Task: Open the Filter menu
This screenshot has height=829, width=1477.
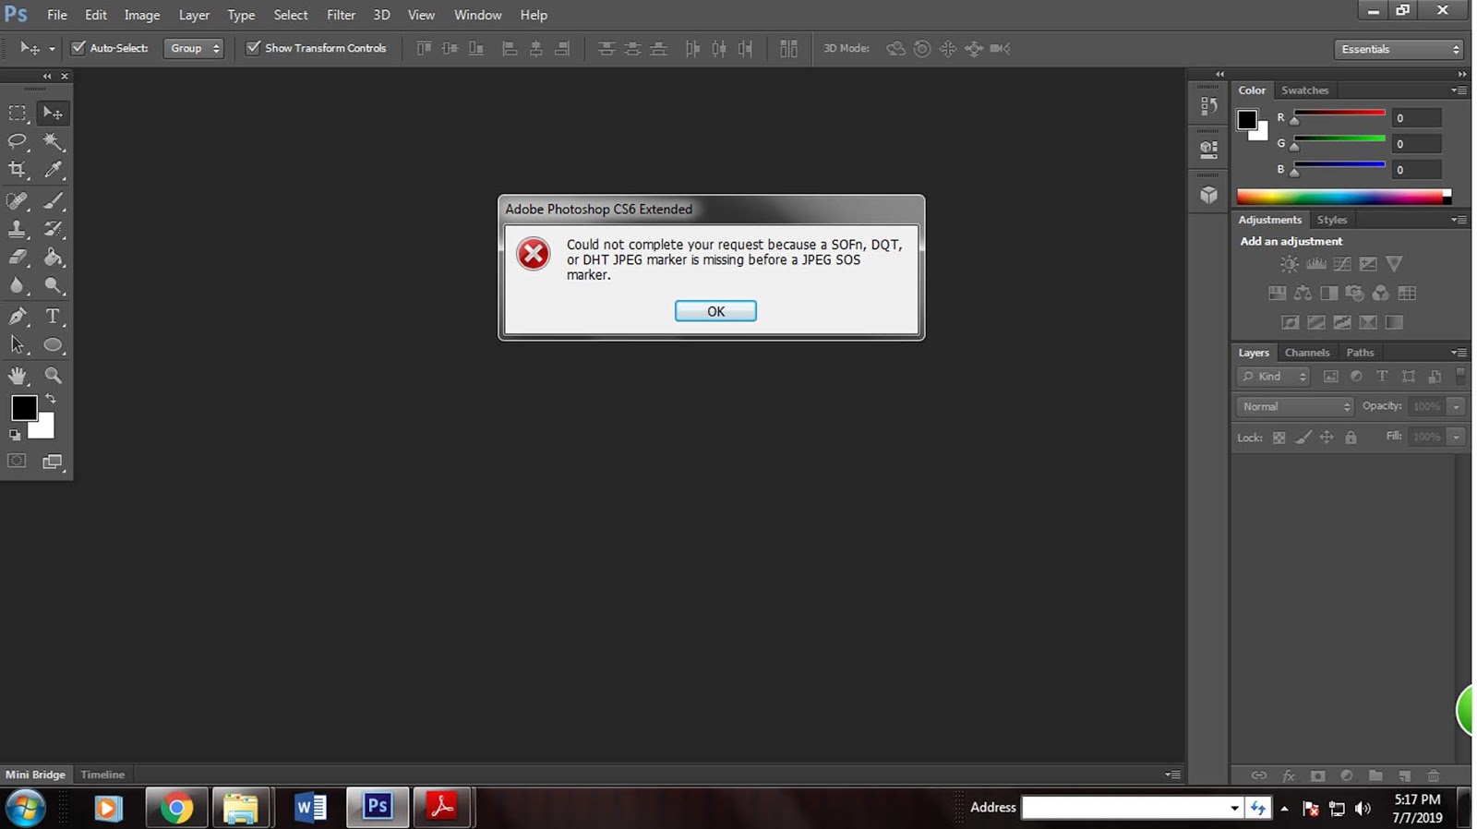Action: (x=341, y=15)
